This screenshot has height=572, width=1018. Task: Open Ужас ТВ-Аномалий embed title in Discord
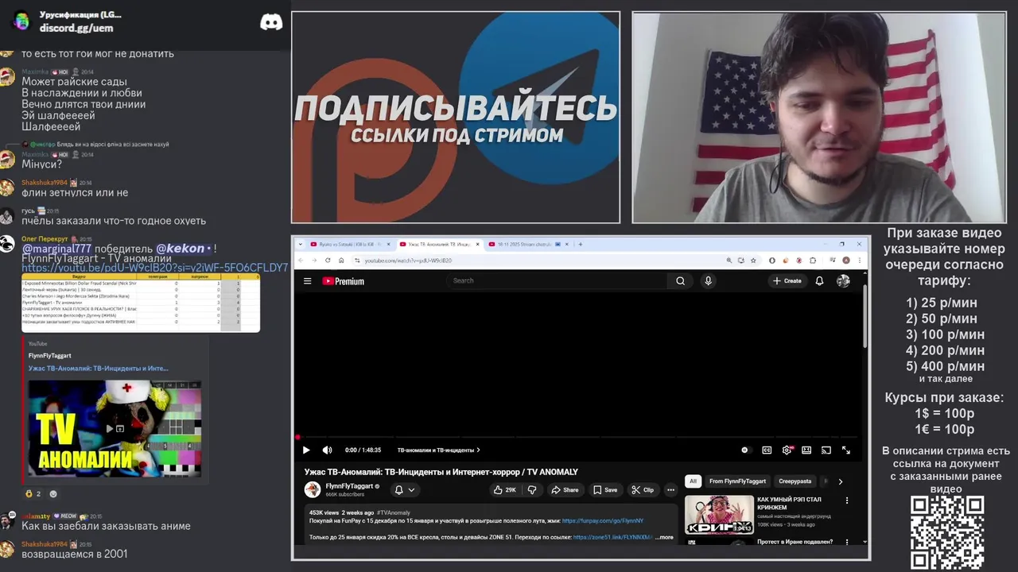(x=99, y=368)
